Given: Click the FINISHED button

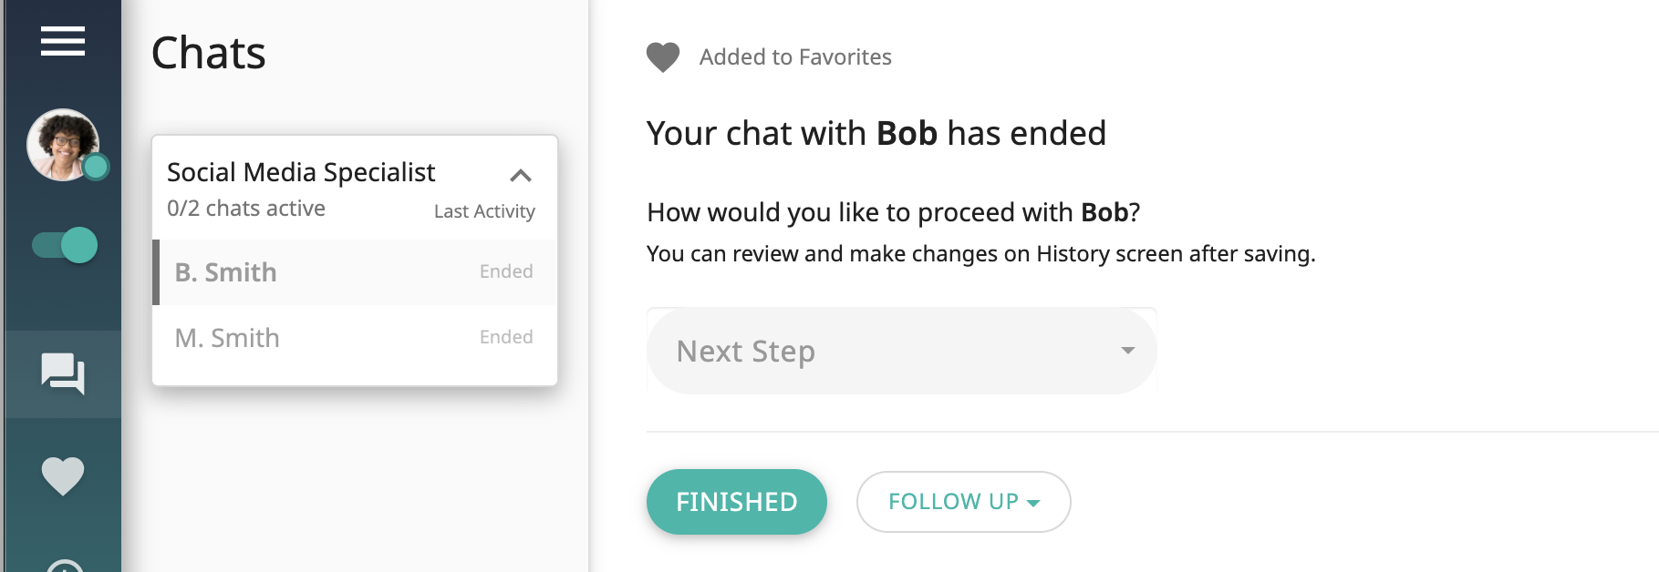Looking at the screenshot, I should click(736, 501).
